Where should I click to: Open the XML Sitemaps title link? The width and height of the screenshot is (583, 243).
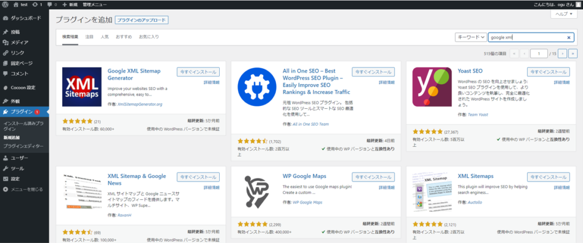475,176
